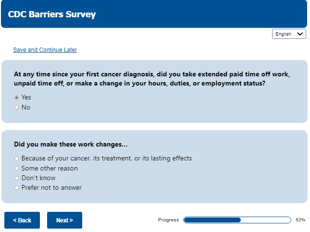Click the Save and Continue Later link
The height and width of the screenshot is (232, 310).
(45, 50)
